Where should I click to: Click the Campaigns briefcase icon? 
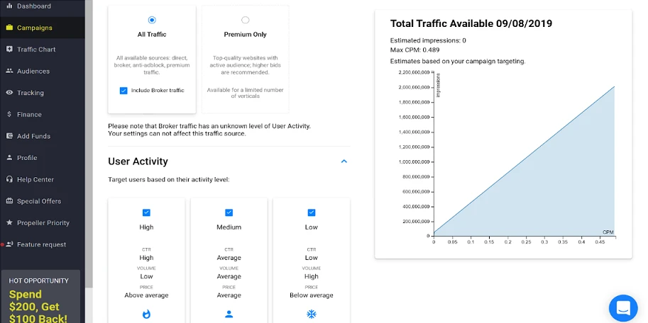(x=9, y=28)
